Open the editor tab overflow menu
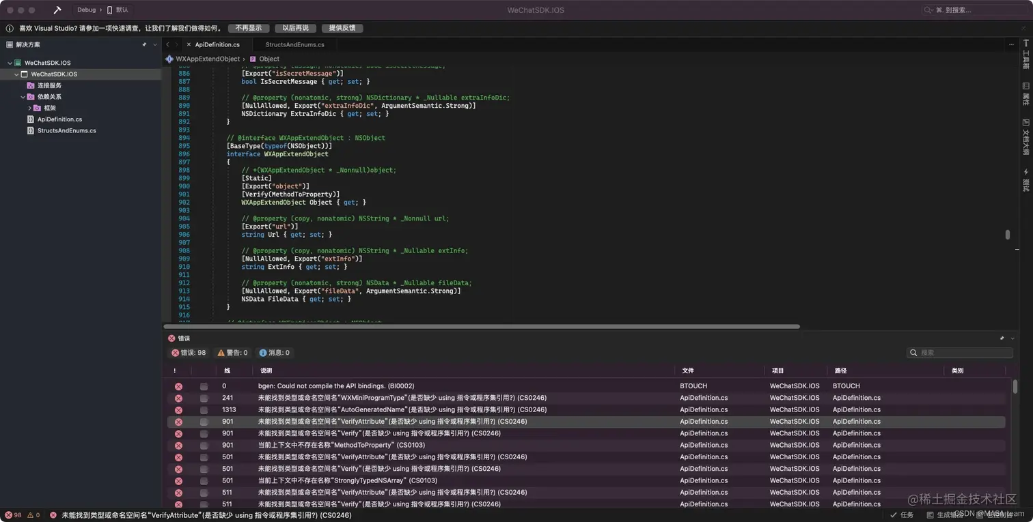The height and width of the screenshot is (522, 1033). click(1011, 44)
